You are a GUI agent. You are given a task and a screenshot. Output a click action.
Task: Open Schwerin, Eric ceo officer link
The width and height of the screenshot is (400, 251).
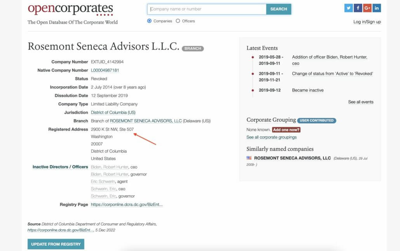103,189
